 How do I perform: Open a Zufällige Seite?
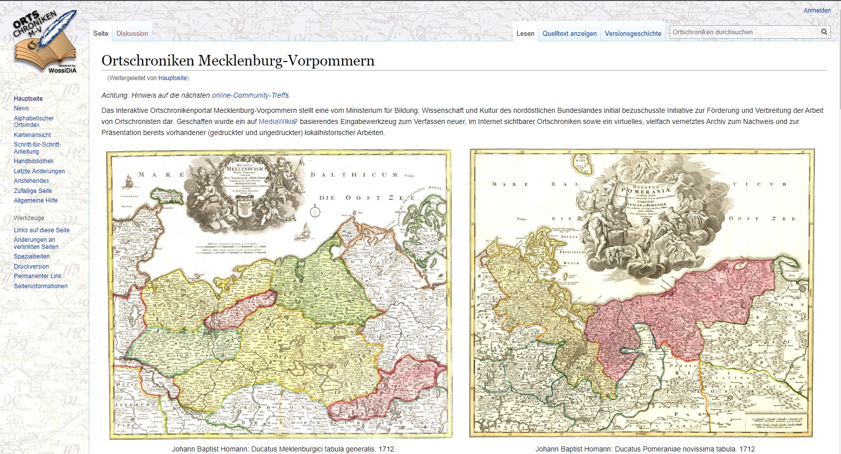(33, 191)
